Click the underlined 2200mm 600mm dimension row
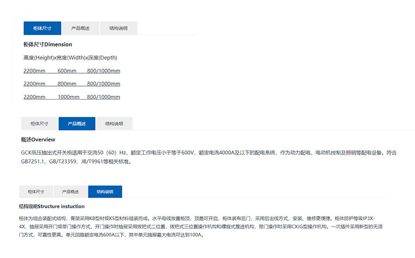The height and width of the screenshot is (258, 415). pos(71,71)
